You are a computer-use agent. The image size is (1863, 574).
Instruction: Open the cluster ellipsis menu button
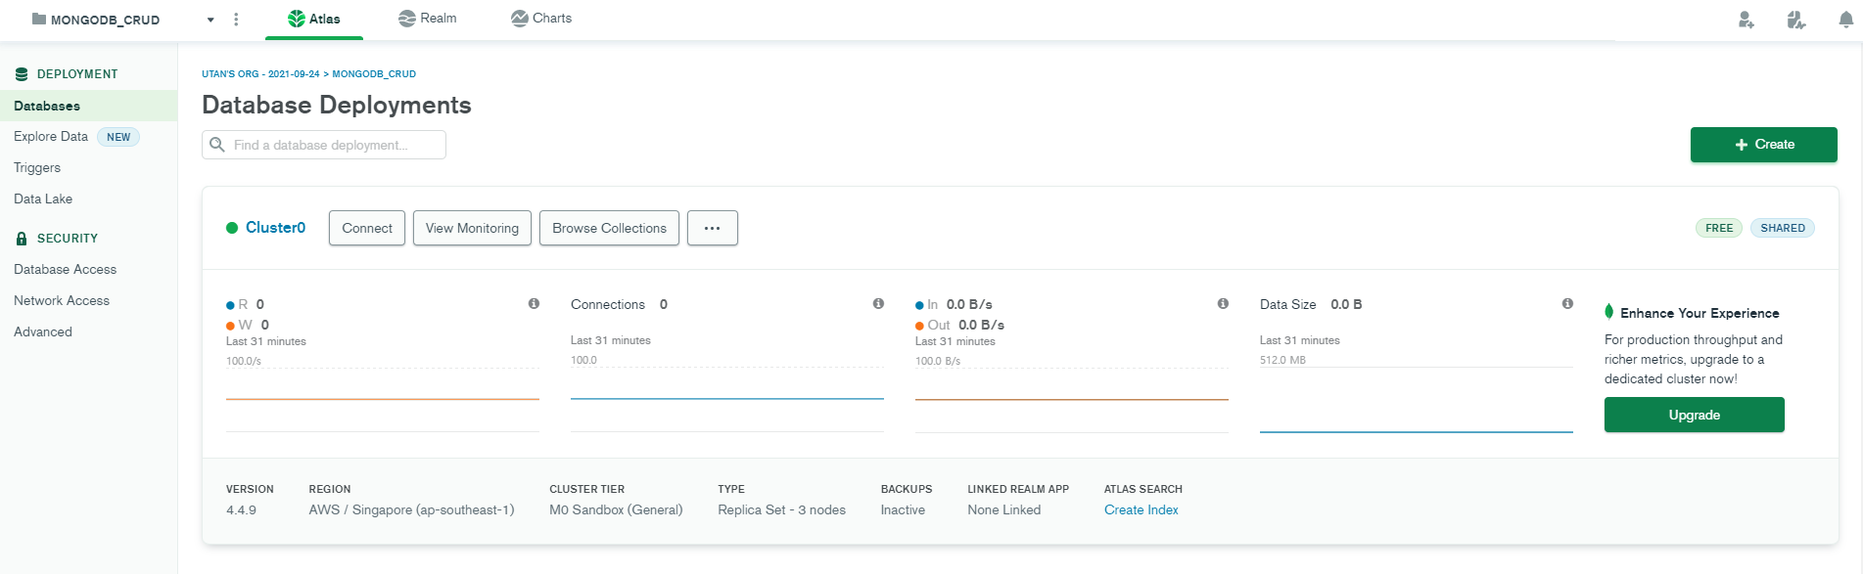click(713, 228)
